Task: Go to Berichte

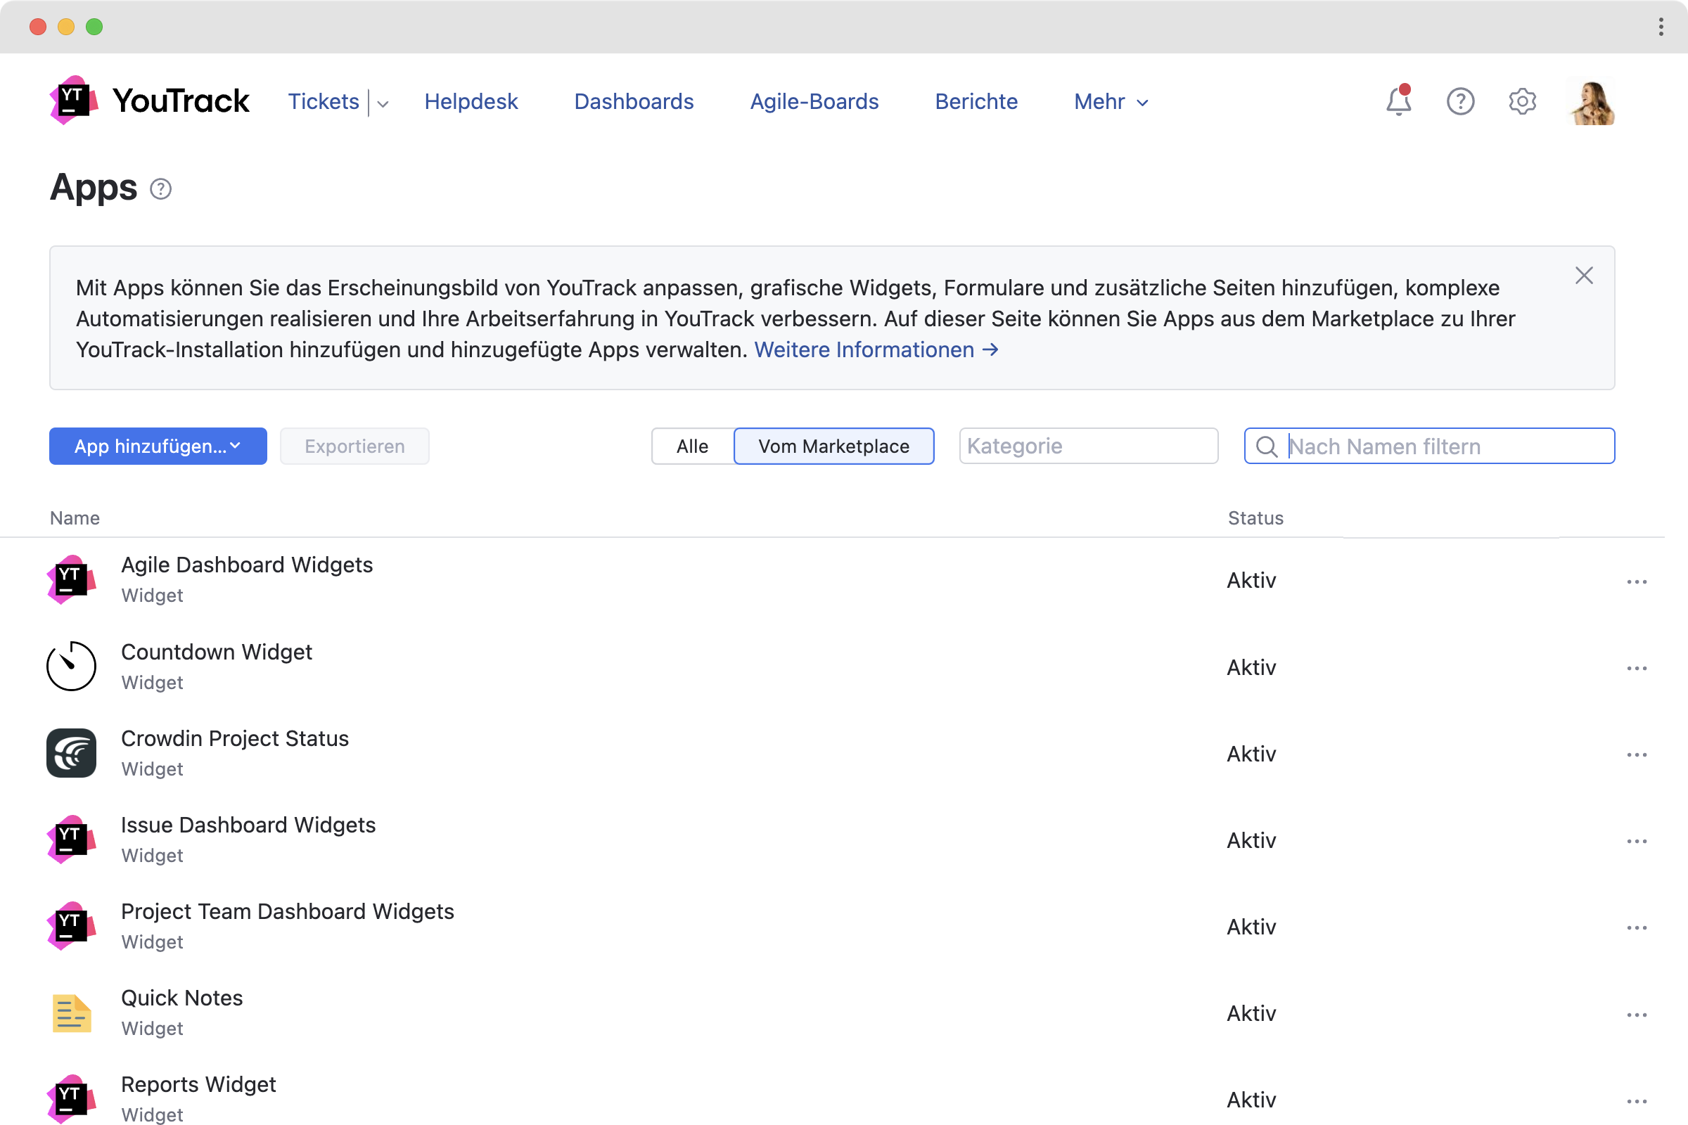Action: [976, 102]
